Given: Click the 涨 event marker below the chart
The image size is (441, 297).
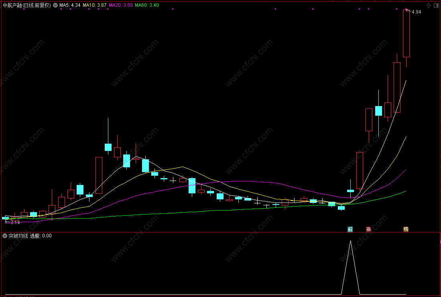Looking at the screenshot, I should click(x=368, y=229).
